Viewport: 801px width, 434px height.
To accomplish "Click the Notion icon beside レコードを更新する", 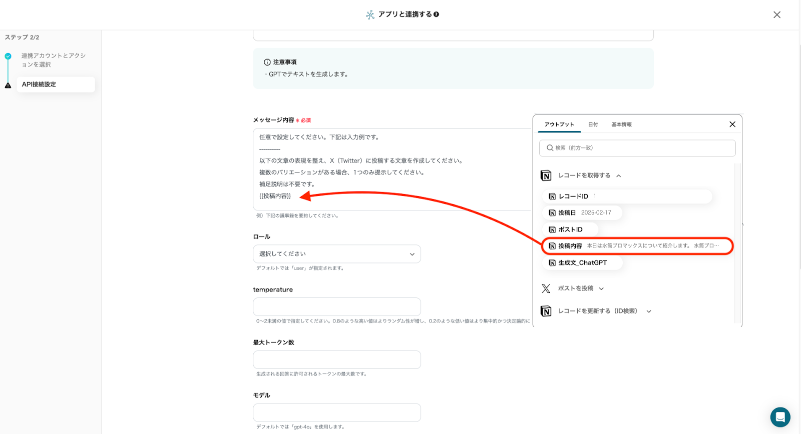I will click(546, 311).
